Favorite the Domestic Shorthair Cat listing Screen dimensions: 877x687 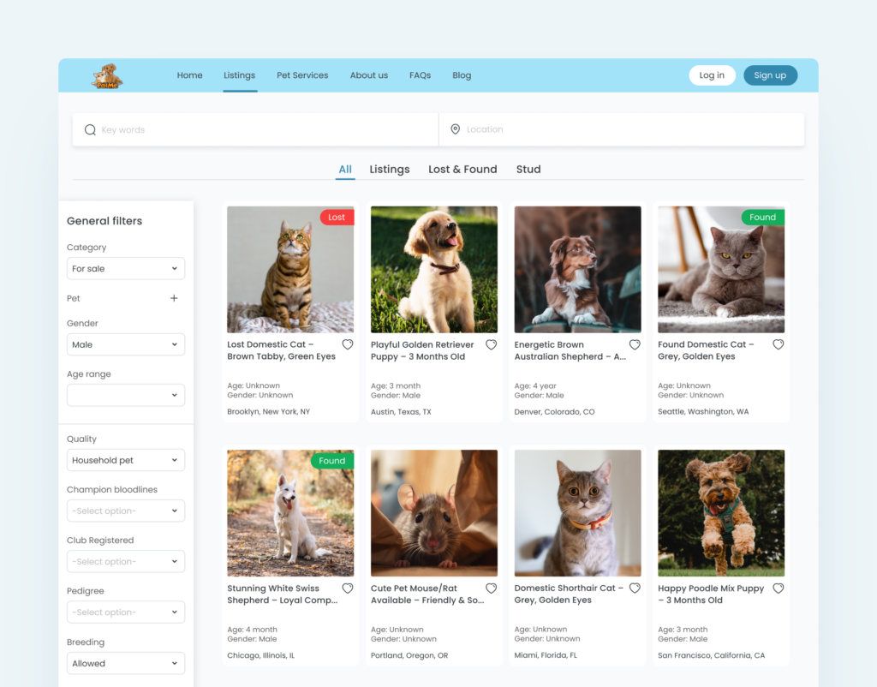(x=635, y=588)
